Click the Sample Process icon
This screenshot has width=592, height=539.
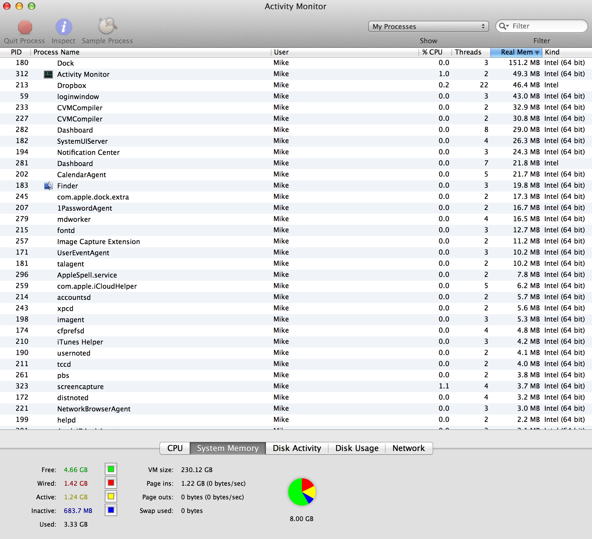[x=107, y=26]
